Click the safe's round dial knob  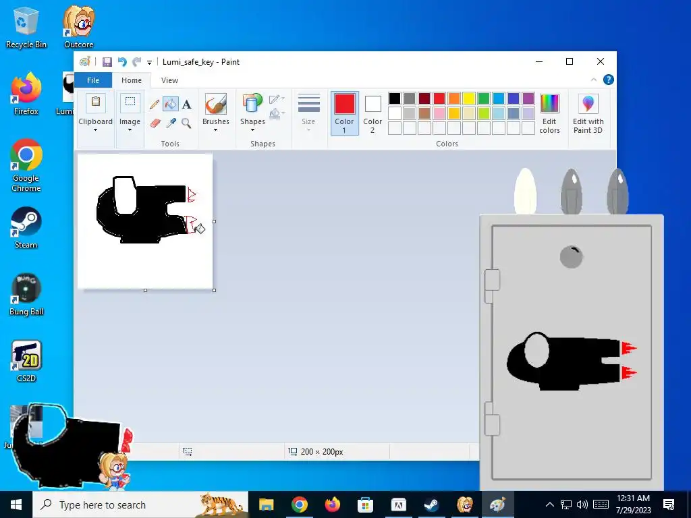[x=571, y=257]
